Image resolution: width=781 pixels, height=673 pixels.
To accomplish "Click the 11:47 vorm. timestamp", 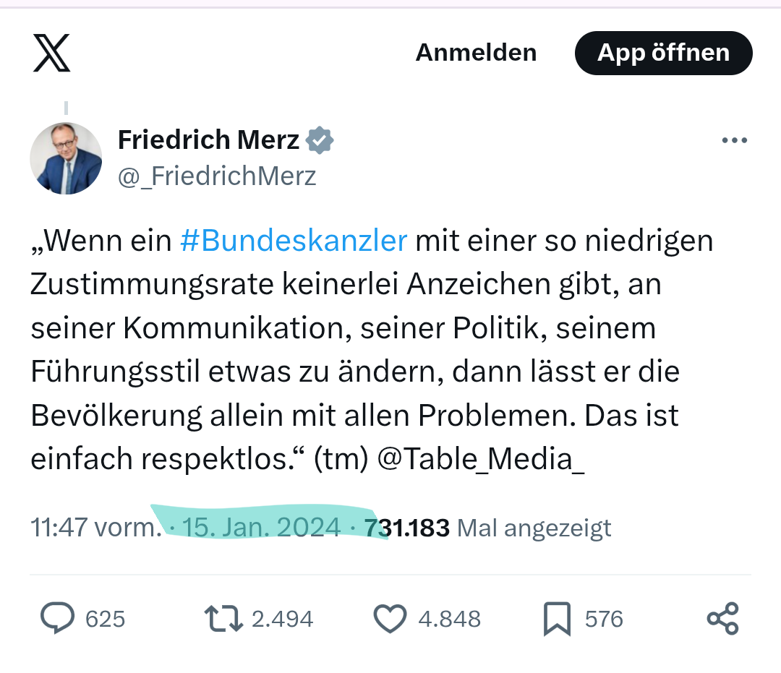I will (x=95, y=528).
